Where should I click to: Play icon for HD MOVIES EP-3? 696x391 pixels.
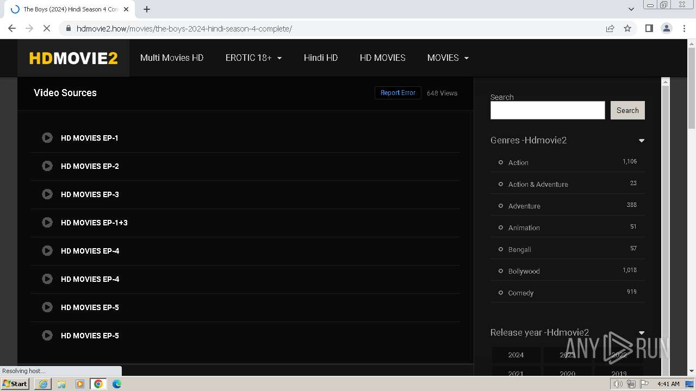click(x=47, y=194)
